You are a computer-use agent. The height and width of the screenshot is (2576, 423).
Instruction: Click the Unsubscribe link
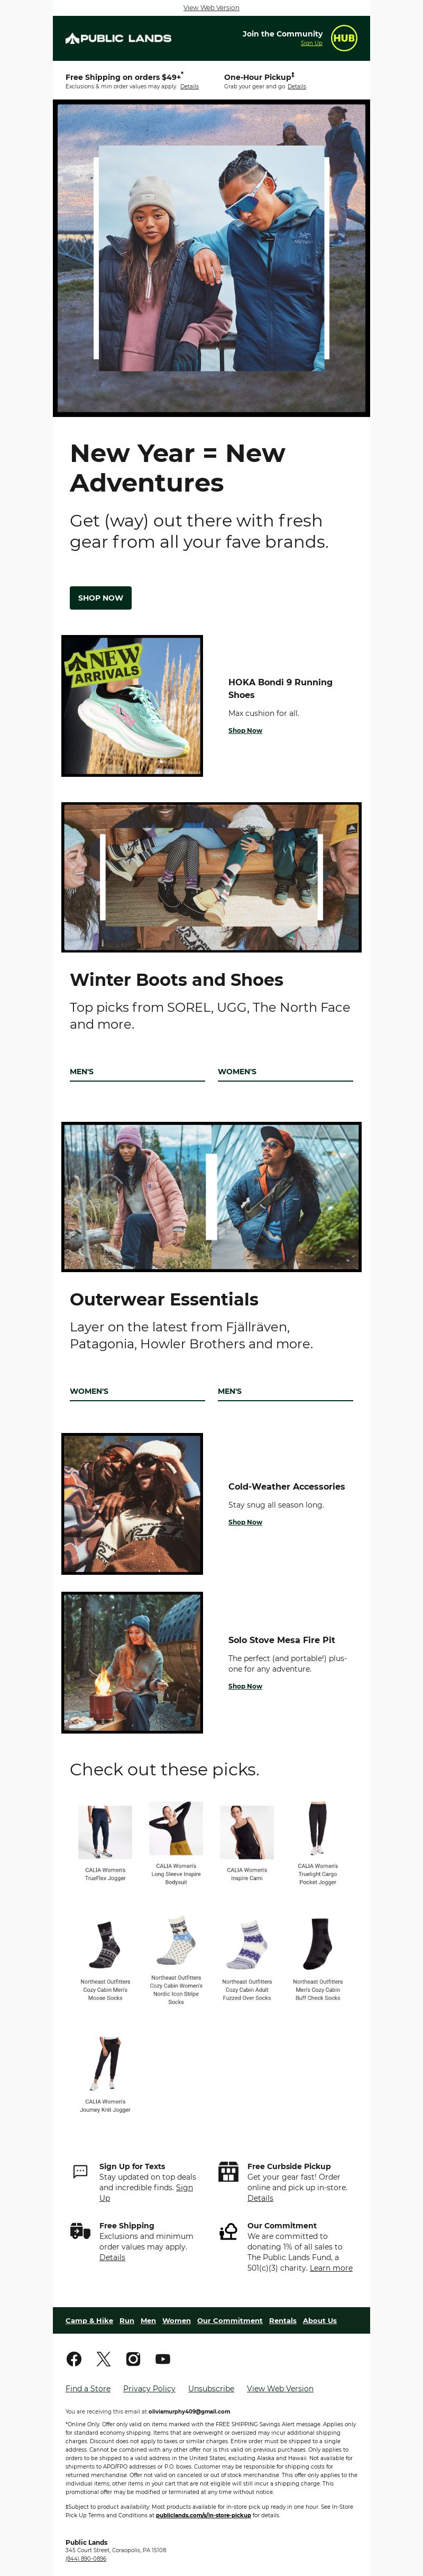pos(211,2388)
